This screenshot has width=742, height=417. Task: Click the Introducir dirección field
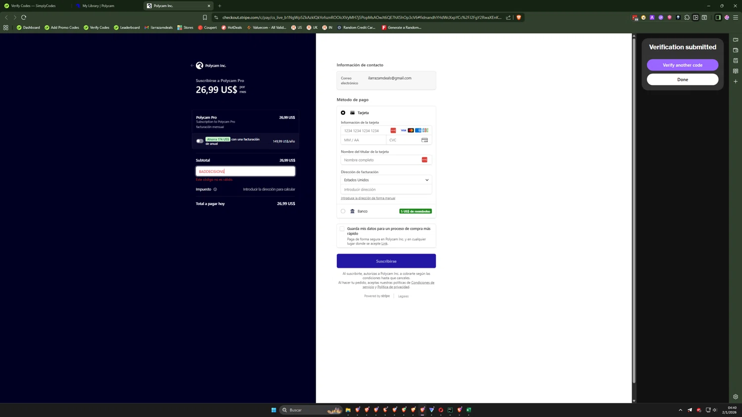click(386, 189)
